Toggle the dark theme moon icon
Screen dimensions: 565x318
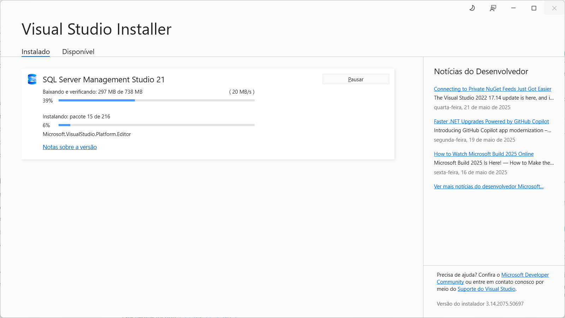472,8
